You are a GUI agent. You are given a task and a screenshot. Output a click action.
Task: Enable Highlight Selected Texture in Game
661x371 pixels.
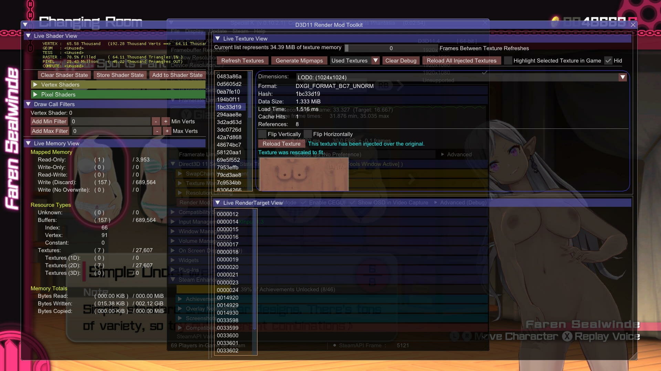tap(508, 60)
